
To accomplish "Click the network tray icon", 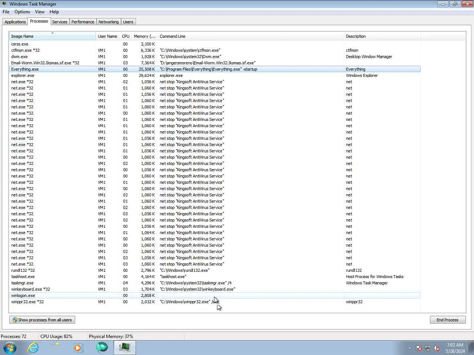I will 428,348.
